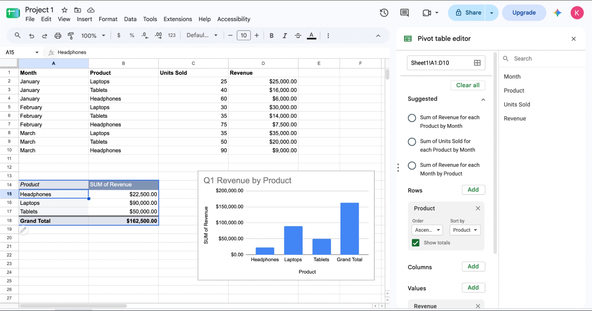
Task: Select 'Sum of Revenue for each Product by Month'
Action: click(x=412, y=118)
